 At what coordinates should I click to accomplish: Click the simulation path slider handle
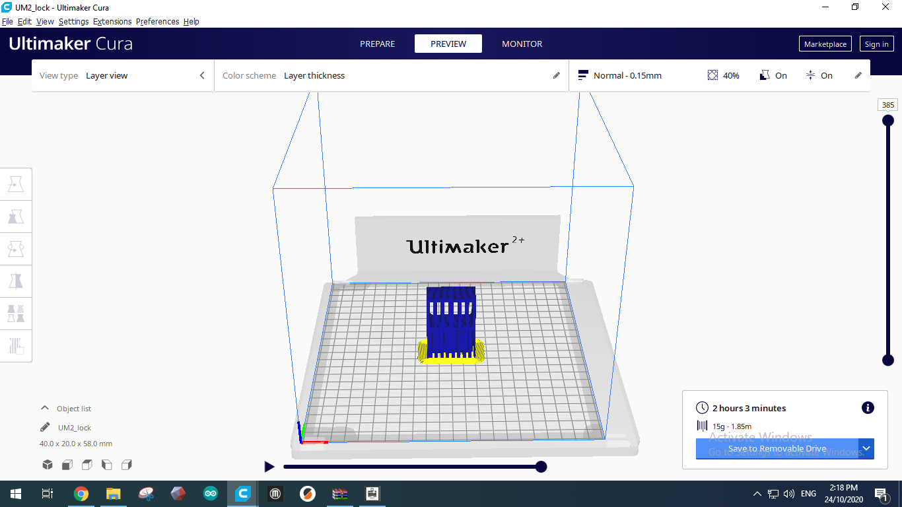tap(541, 467)
